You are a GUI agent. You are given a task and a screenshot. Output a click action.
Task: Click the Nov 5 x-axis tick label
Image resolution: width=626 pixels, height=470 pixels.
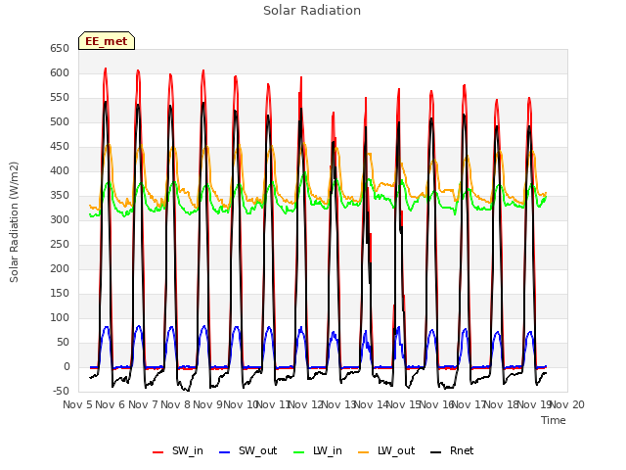click(x=77, y=404)
